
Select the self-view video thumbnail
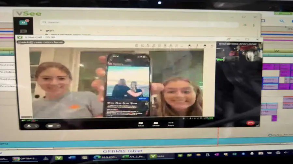point(239,52)
